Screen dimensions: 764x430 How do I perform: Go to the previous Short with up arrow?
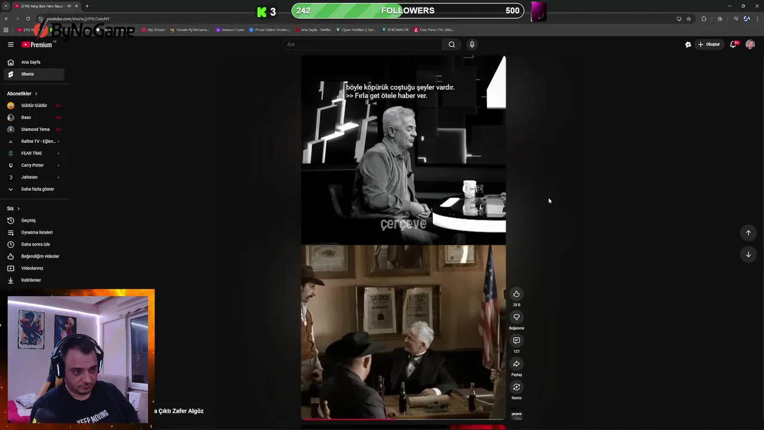pyautogui.click(x=748, y=233)
